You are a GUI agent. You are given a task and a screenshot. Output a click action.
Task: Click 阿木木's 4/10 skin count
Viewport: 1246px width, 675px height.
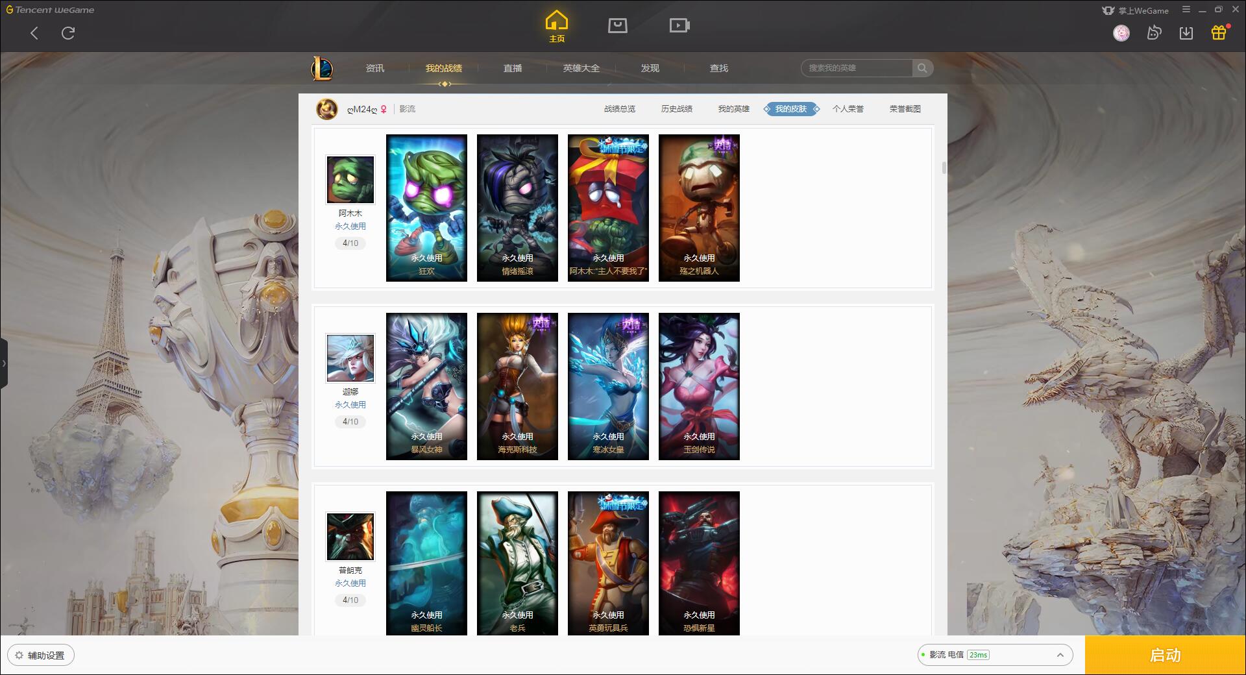coord(350,243)
